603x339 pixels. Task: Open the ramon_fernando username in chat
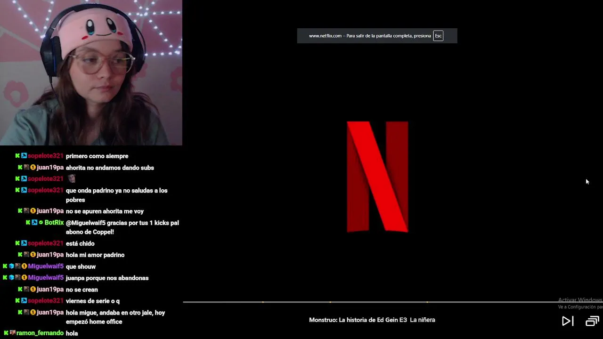(40, 333)
